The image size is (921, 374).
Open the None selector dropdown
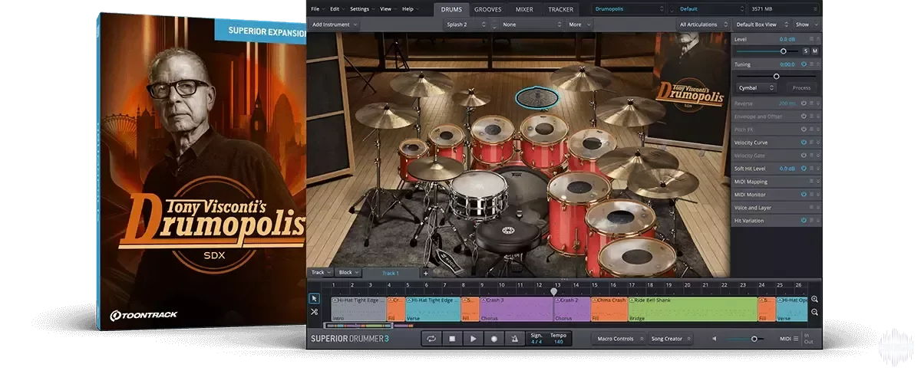(x=531, y=25)
